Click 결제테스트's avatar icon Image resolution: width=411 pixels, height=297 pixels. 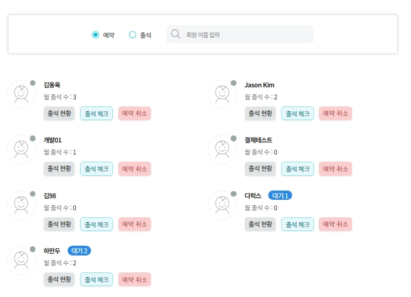pyautogui.click(x=222, y=150)
